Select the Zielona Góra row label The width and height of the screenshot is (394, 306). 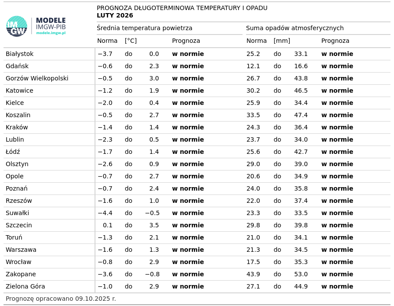[x=25, y=287]
